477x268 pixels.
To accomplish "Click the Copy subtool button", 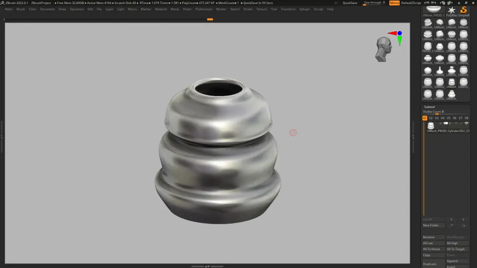I will pyautogui.click(x=434, y=255).
